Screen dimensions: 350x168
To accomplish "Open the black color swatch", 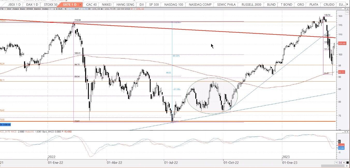I will [x=347, y=162].
